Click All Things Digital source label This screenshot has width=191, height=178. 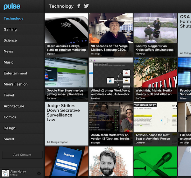(x=57, y=142)
